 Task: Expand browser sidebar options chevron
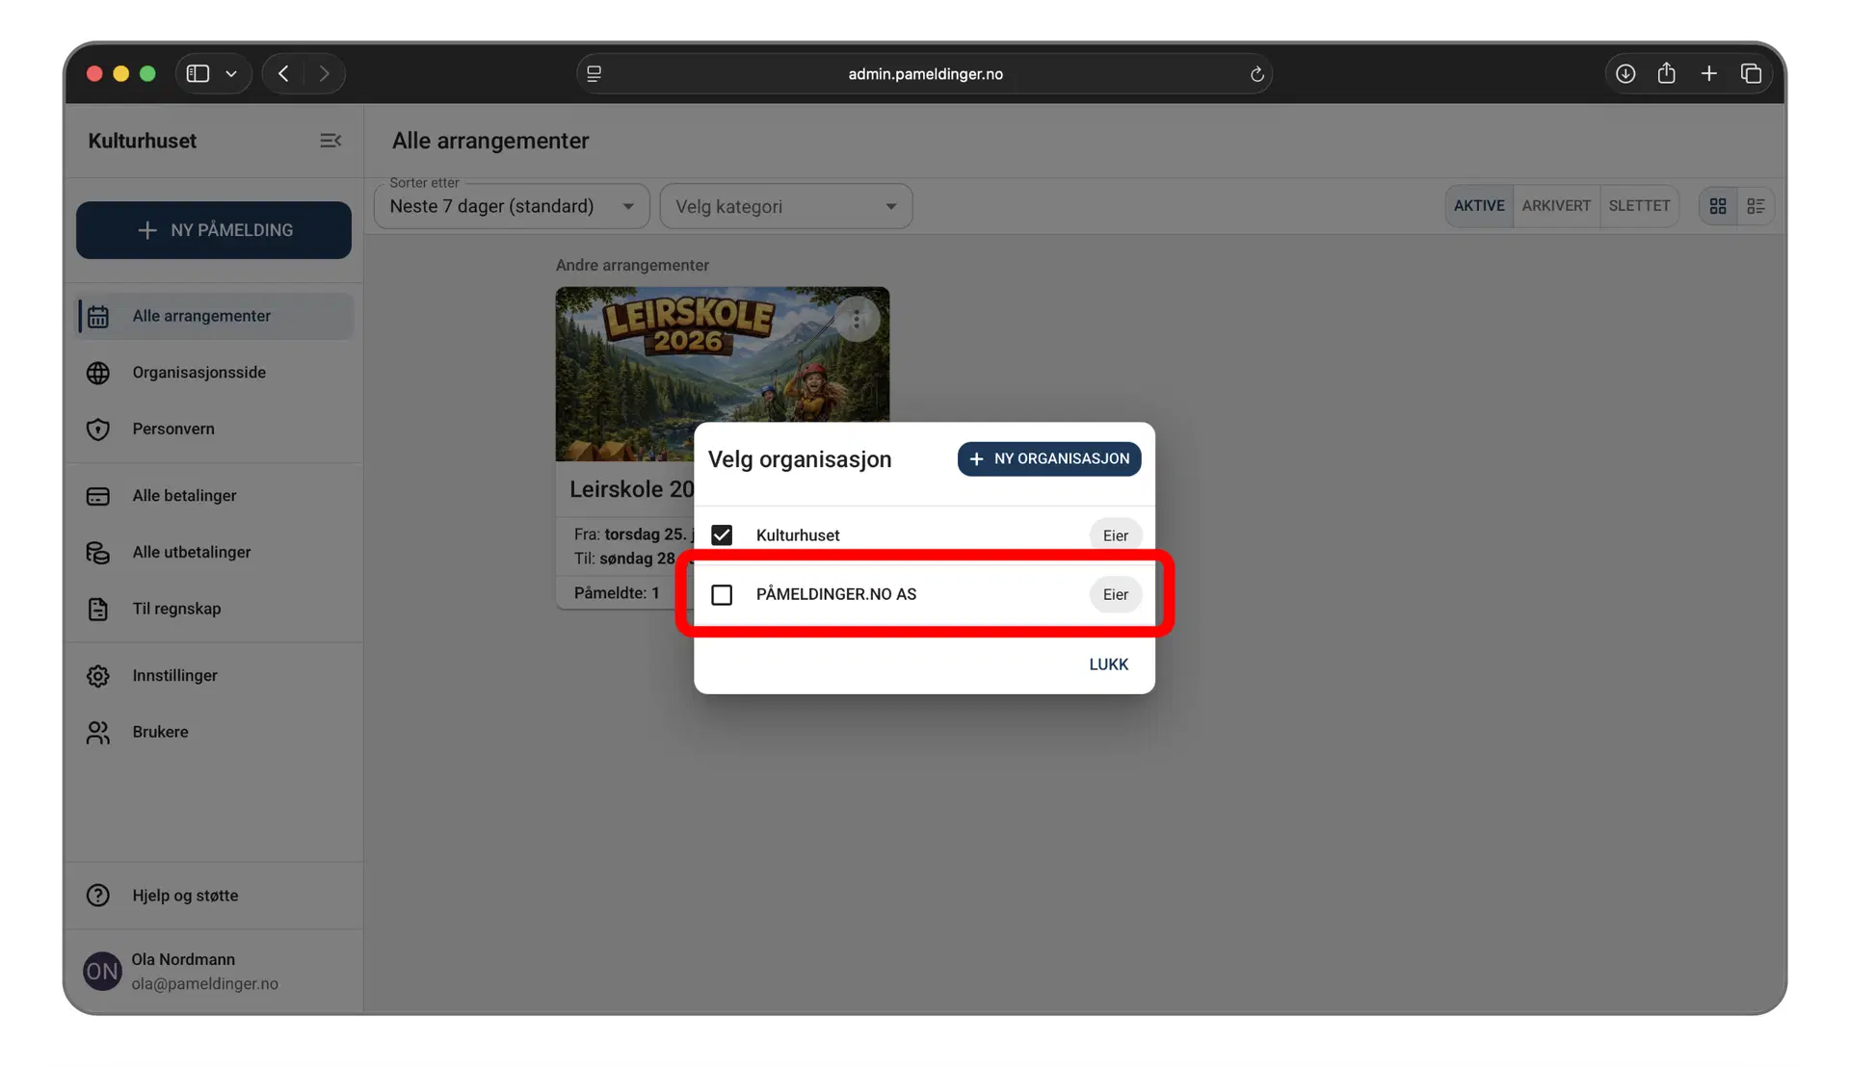click(231, 74)
